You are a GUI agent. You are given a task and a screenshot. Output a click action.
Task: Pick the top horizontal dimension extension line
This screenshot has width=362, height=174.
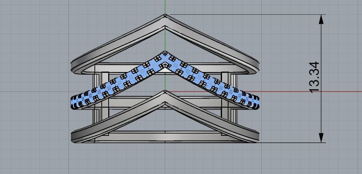[x=243, y=15]
